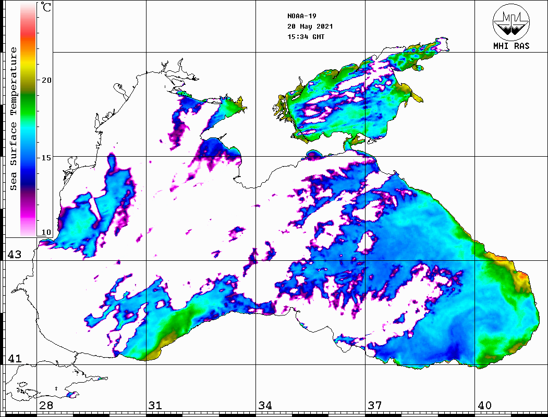548x417 pixels.
Task: Click the longitude label '37'
Action: [x=375, y=406]
